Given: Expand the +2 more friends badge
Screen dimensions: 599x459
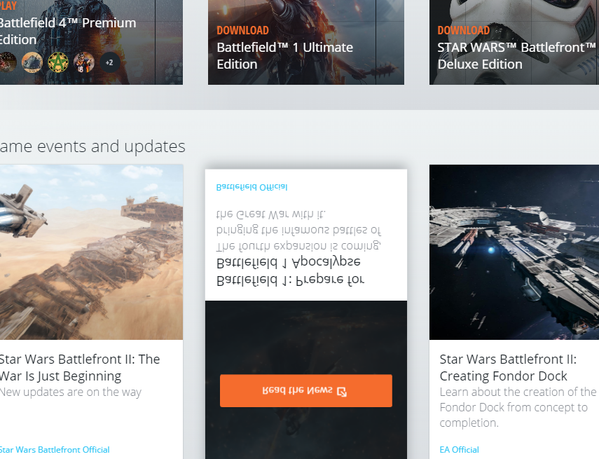Looking at the screenshot, I should pos(109,62).
